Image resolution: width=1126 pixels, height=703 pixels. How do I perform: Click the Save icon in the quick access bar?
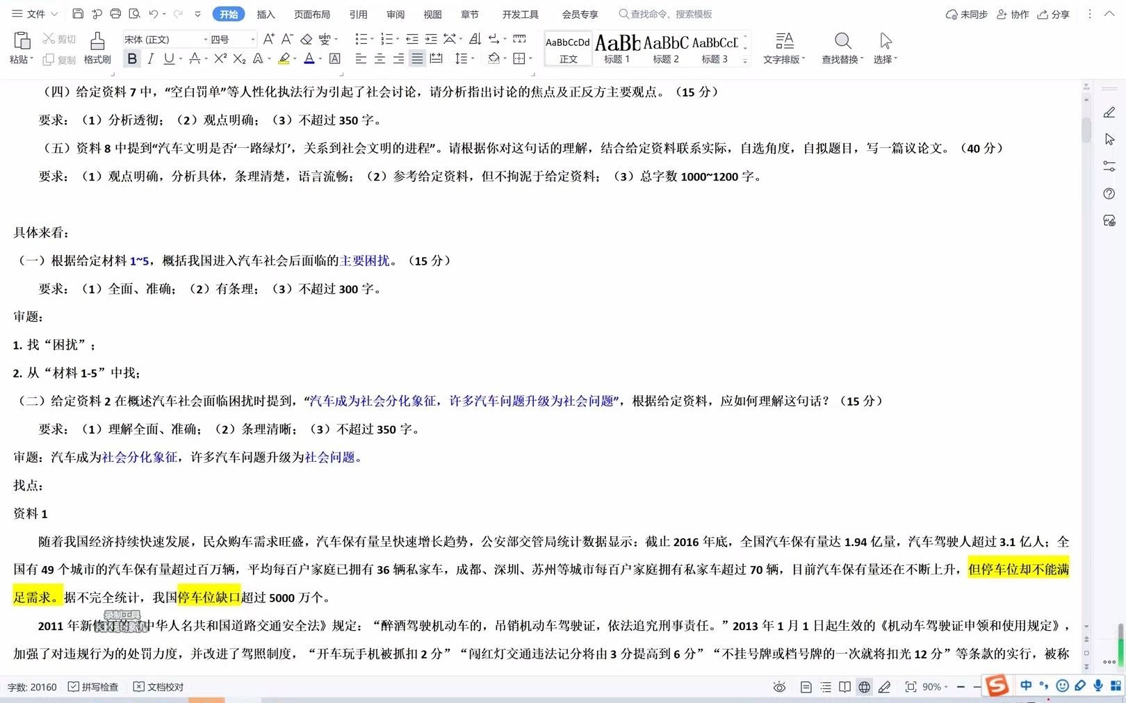click(x=78, y=14)
